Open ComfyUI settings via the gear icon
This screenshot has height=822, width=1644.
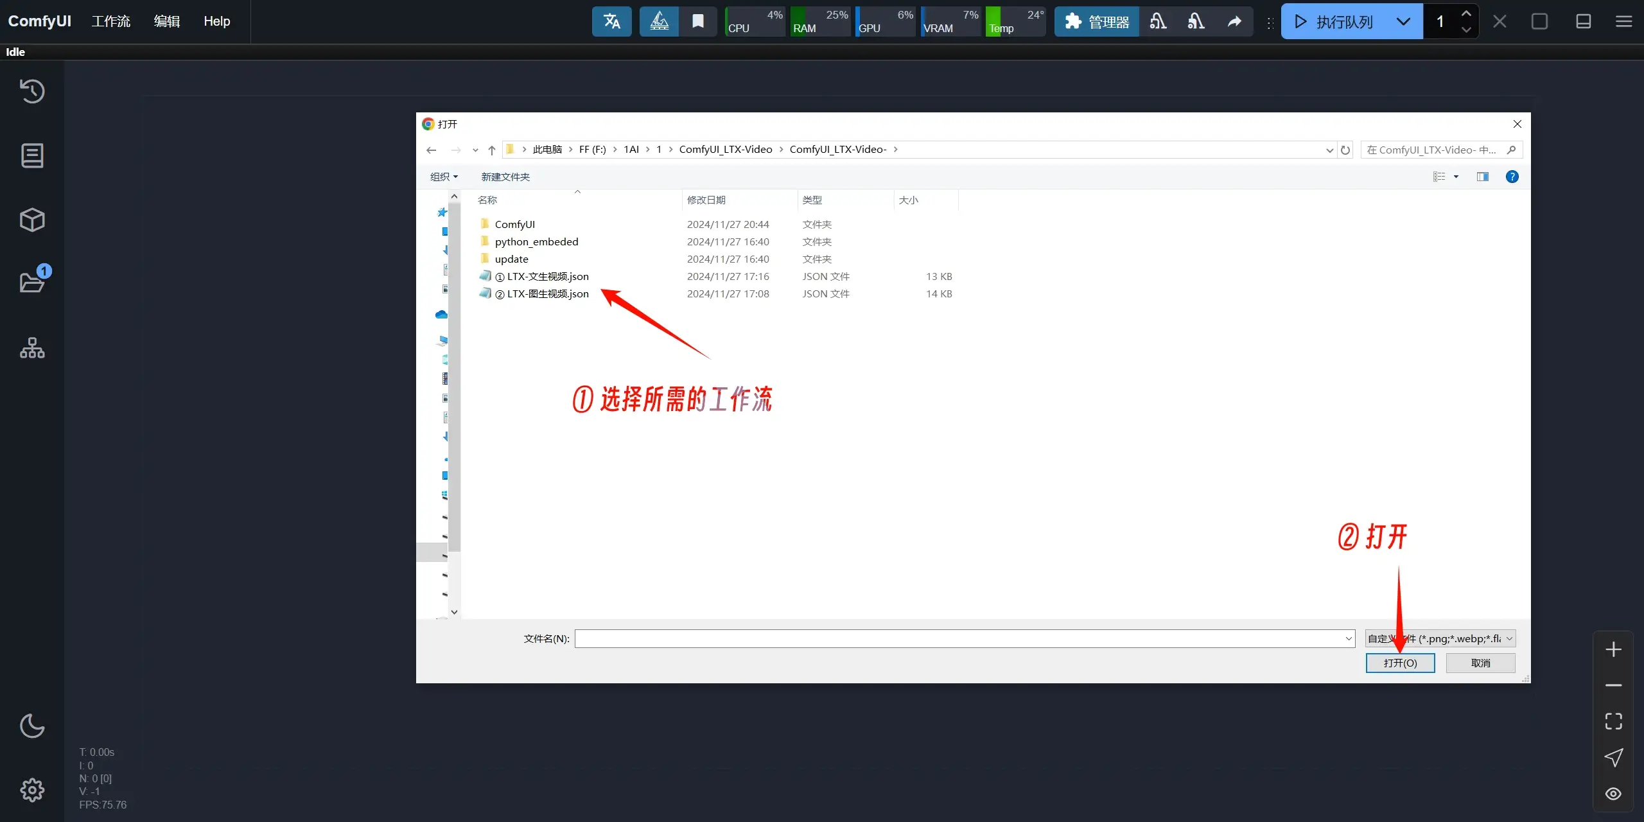(31, 789)
